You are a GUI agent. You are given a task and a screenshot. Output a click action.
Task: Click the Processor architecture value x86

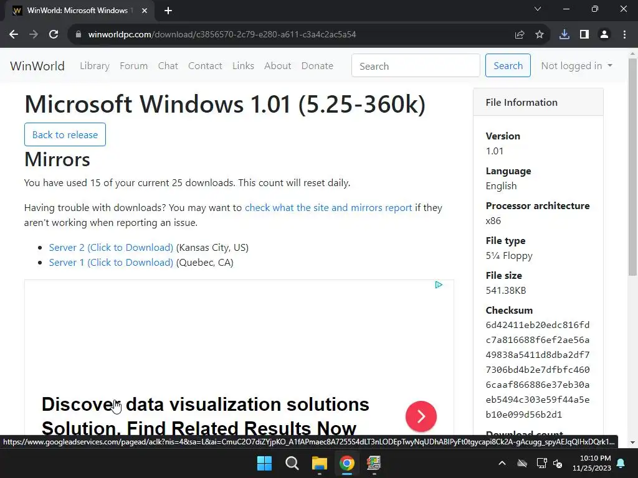(x=493, y=221)
